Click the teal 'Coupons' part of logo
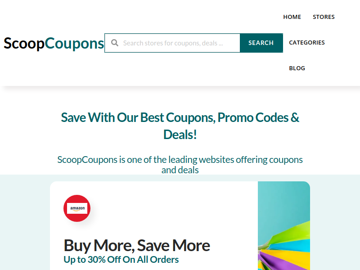 pos(74,43)
